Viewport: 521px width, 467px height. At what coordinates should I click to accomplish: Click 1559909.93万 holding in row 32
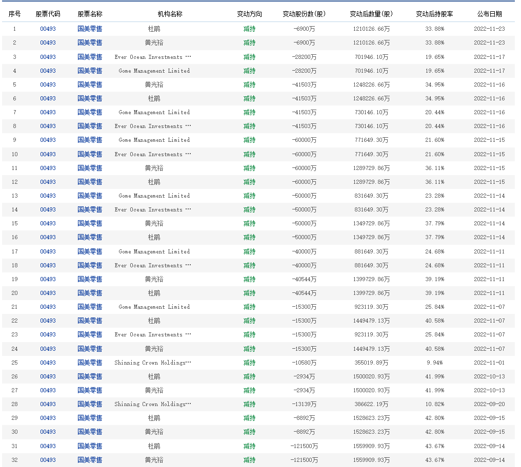(x=371, y=460)
